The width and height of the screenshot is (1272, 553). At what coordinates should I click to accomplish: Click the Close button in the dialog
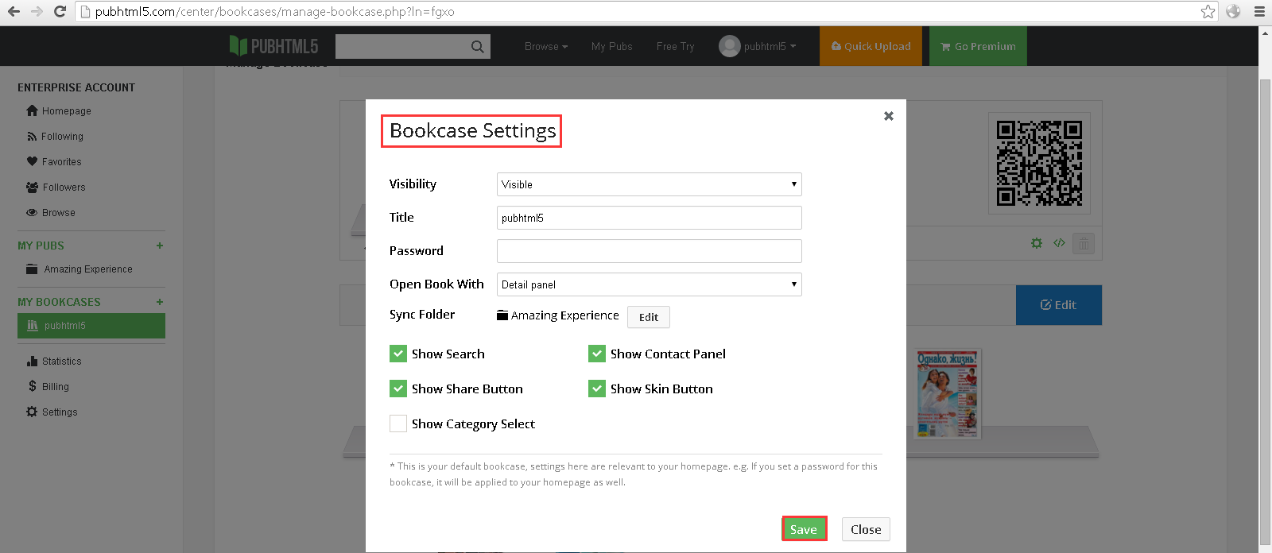[x=866, y=529]
